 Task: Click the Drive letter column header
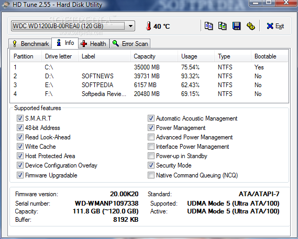pos(60,56)
